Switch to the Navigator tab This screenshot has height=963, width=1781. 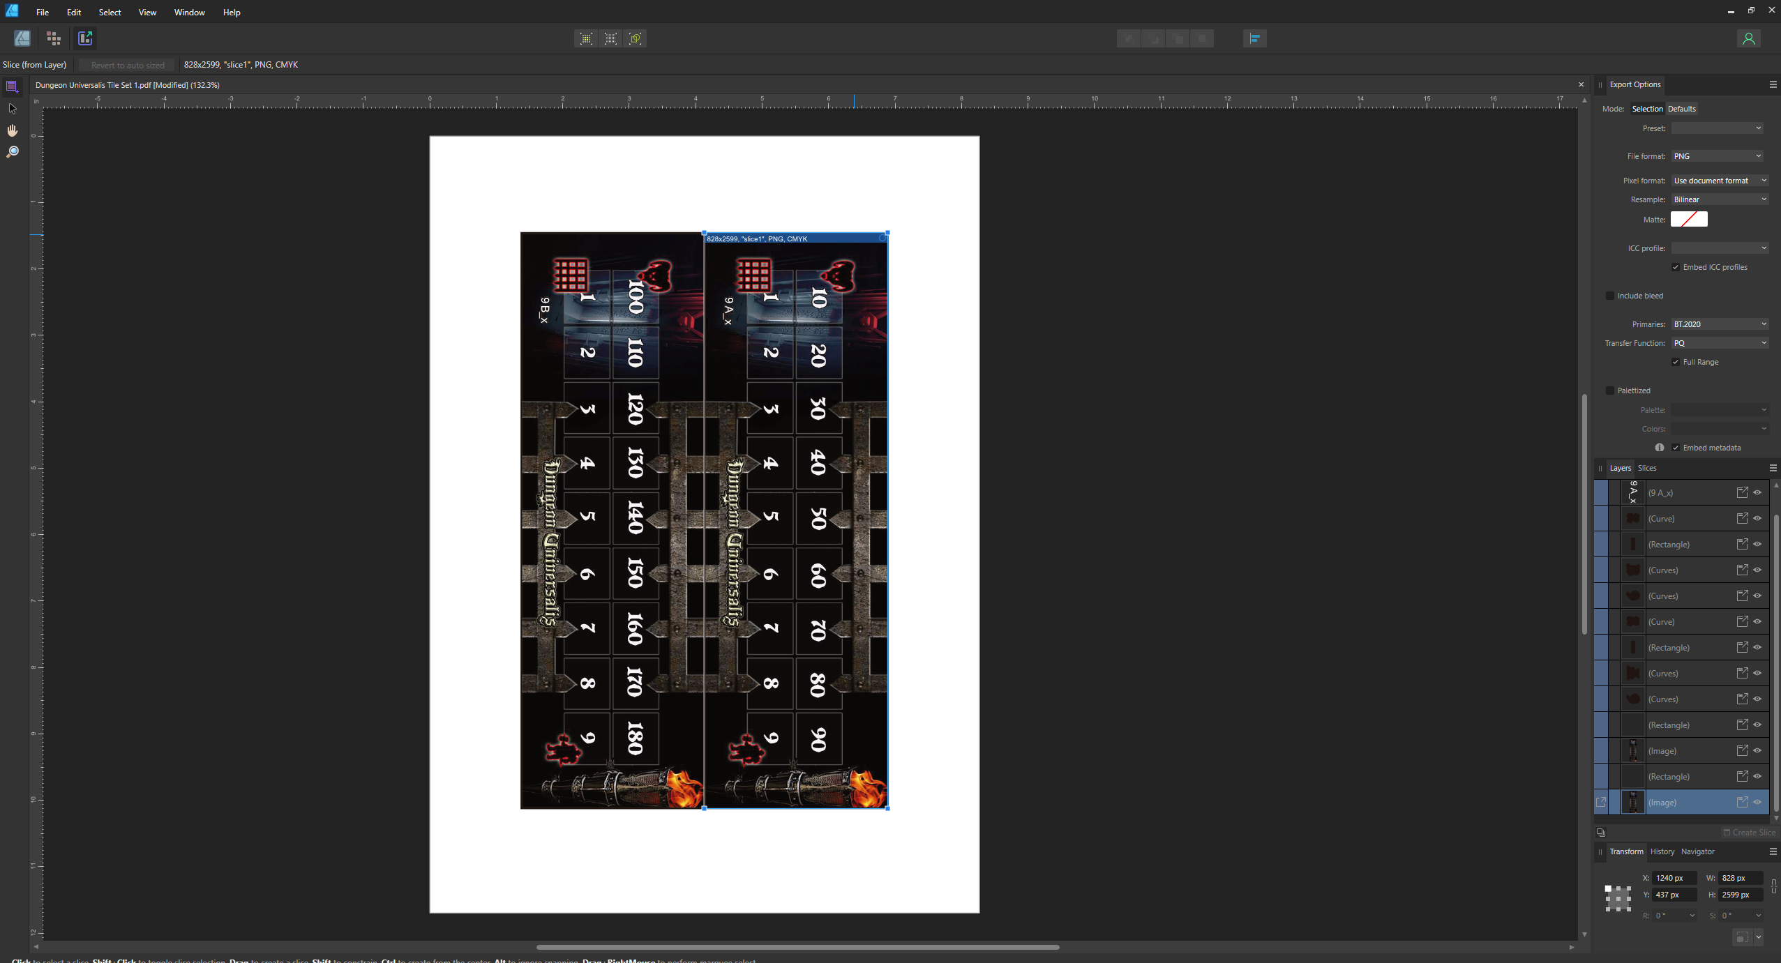1697,851
